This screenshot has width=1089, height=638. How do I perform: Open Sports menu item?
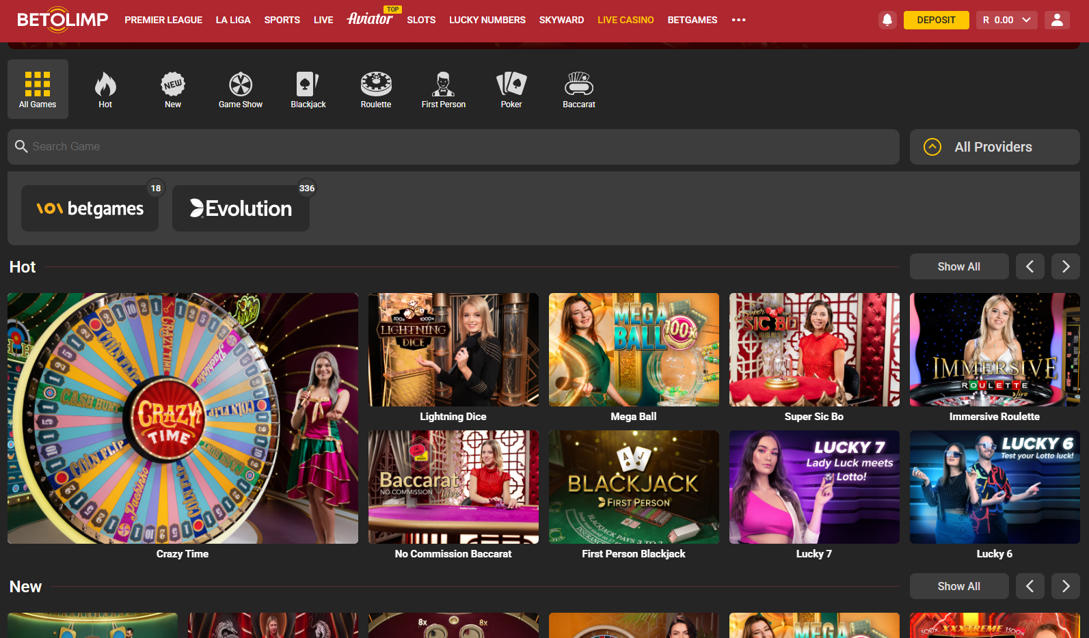pos(282,20)
